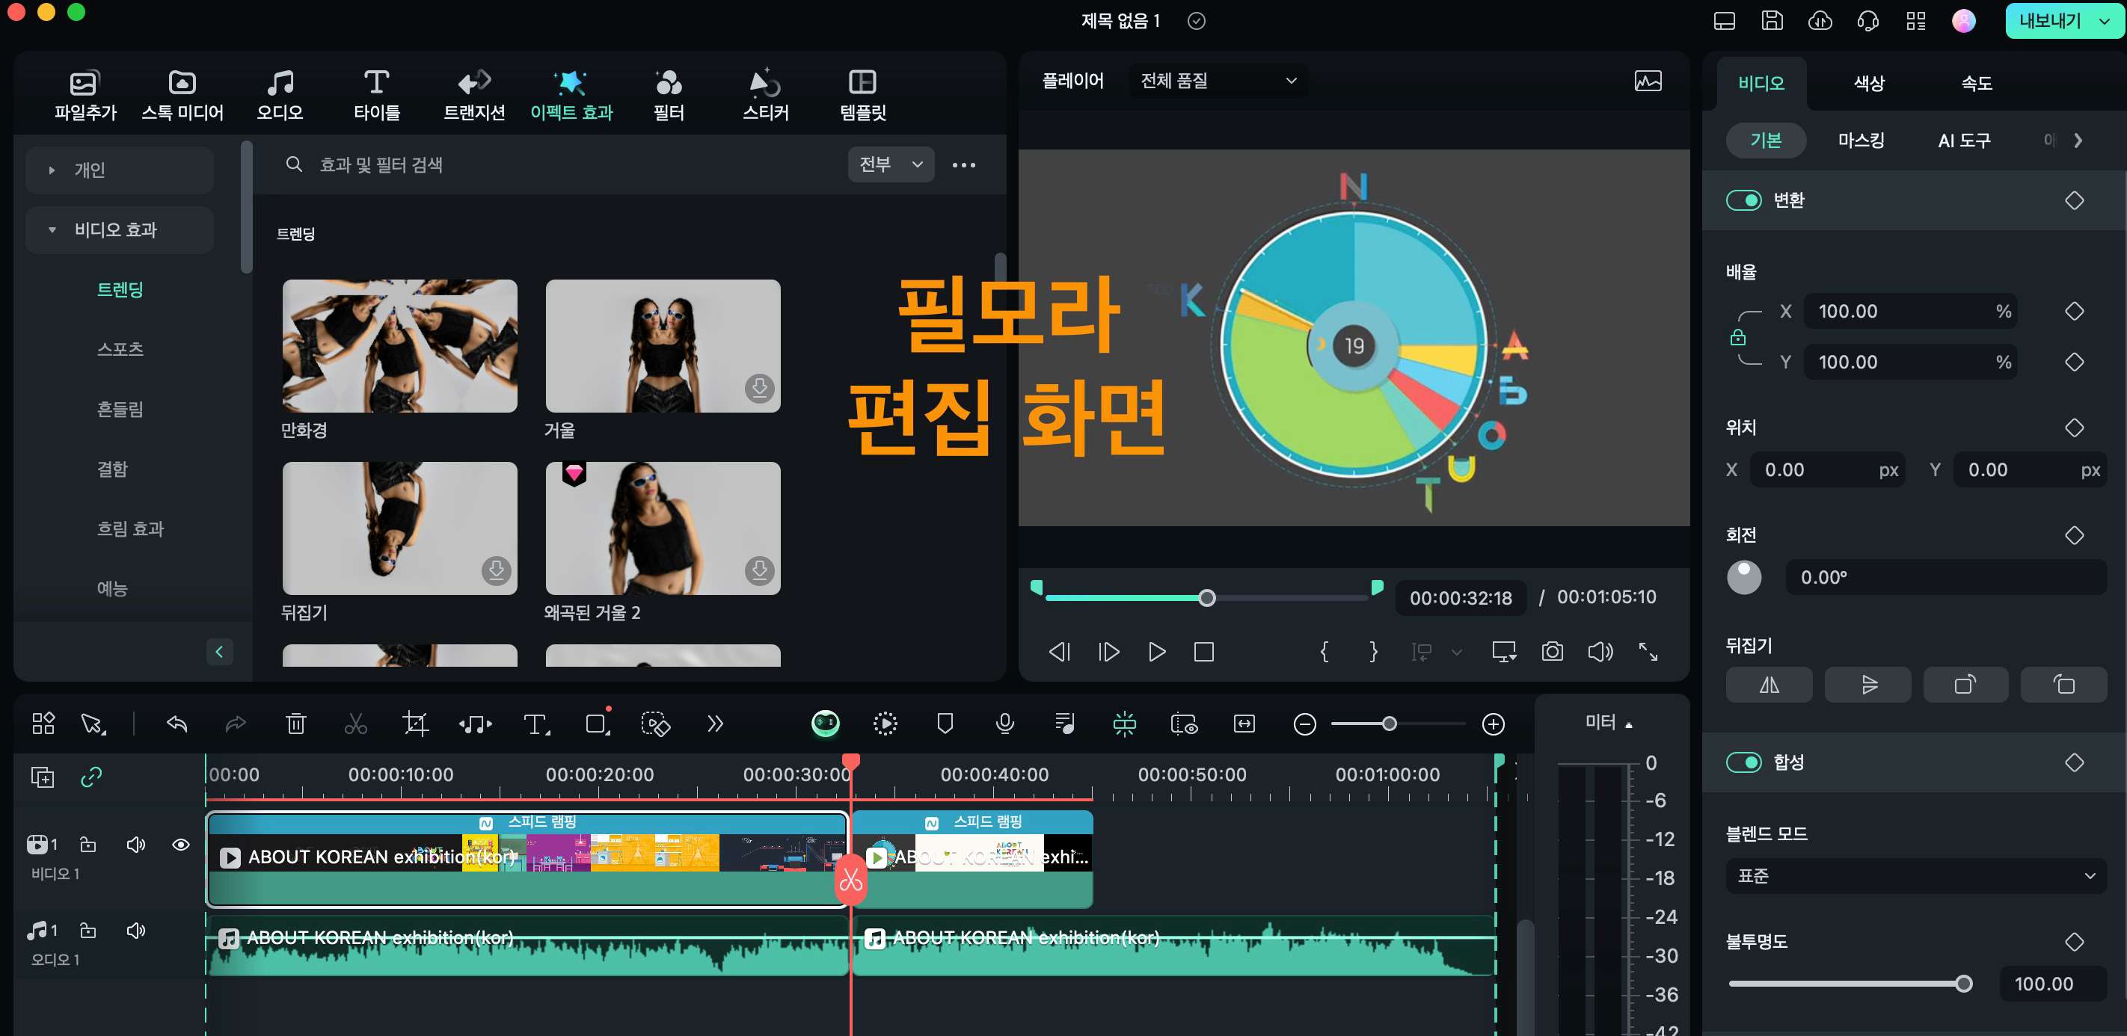Toggle the 변환 transform switch
2127x1036 pixels.
tap(1744, 200)
